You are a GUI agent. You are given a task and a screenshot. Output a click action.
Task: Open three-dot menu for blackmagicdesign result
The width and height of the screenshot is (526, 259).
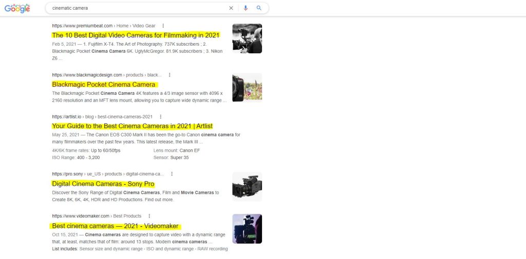tap(170, 75)
